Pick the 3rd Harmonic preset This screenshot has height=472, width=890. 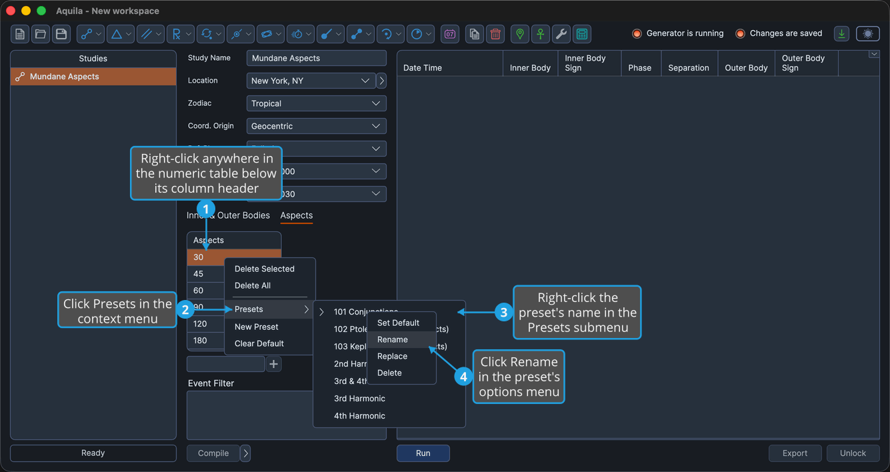[360, 399]
